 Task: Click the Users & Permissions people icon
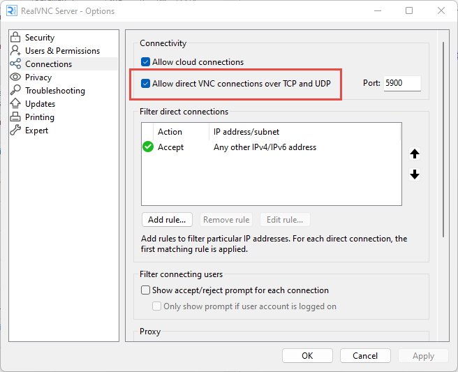[x=15, y=51]
